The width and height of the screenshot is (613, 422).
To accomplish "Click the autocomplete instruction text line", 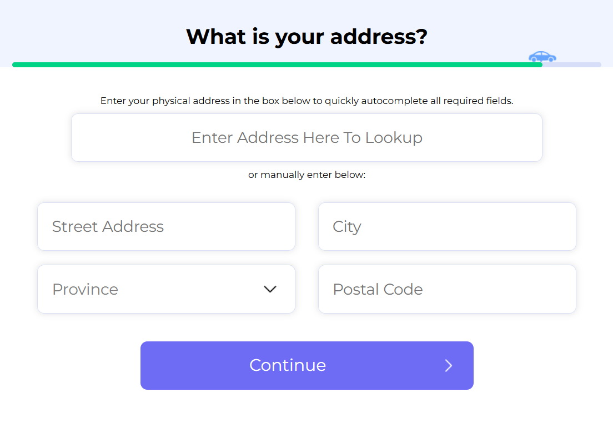I will click(x=306, y=101).
